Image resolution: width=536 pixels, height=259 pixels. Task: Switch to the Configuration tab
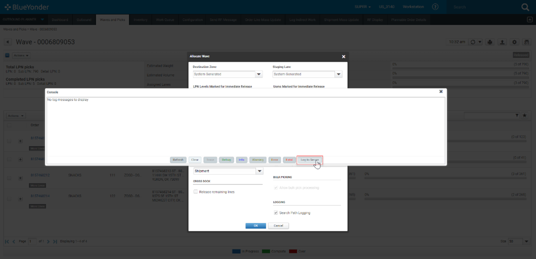(192, 20)
